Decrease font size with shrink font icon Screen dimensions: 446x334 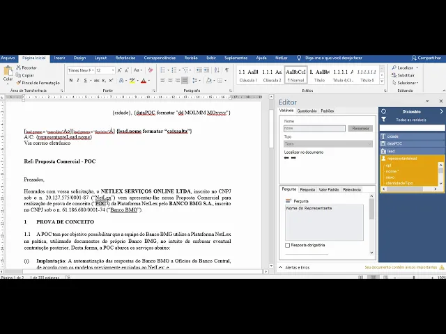click(127, 70)
